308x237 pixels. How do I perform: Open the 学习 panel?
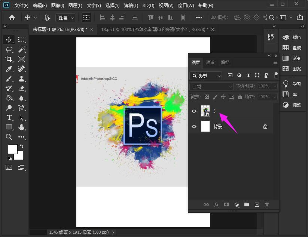point(292,84)
